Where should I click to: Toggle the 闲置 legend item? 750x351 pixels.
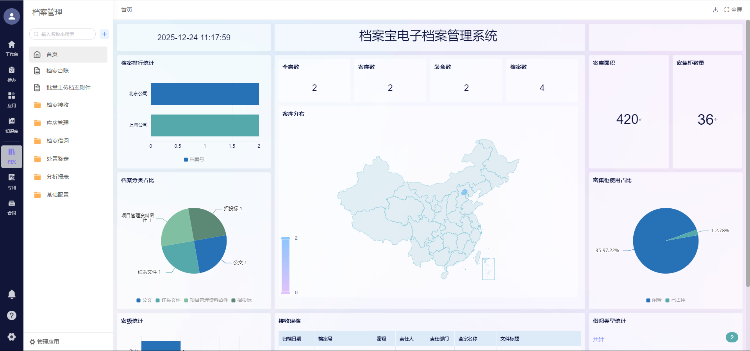(654, 300)
